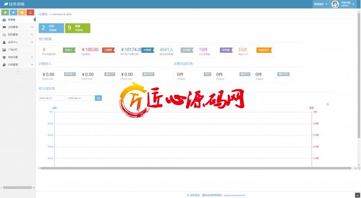Click the green 总收入 ribbon badge

coord(69,50)
